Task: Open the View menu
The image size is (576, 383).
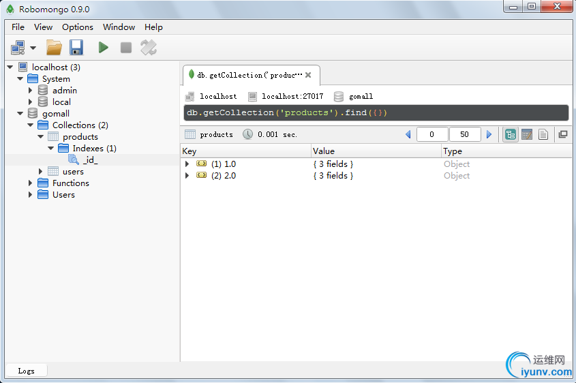Action: pyautogui.click(x=44, y=27)
